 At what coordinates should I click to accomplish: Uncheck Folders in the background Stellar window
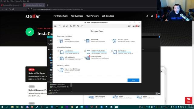coord(113,97)
